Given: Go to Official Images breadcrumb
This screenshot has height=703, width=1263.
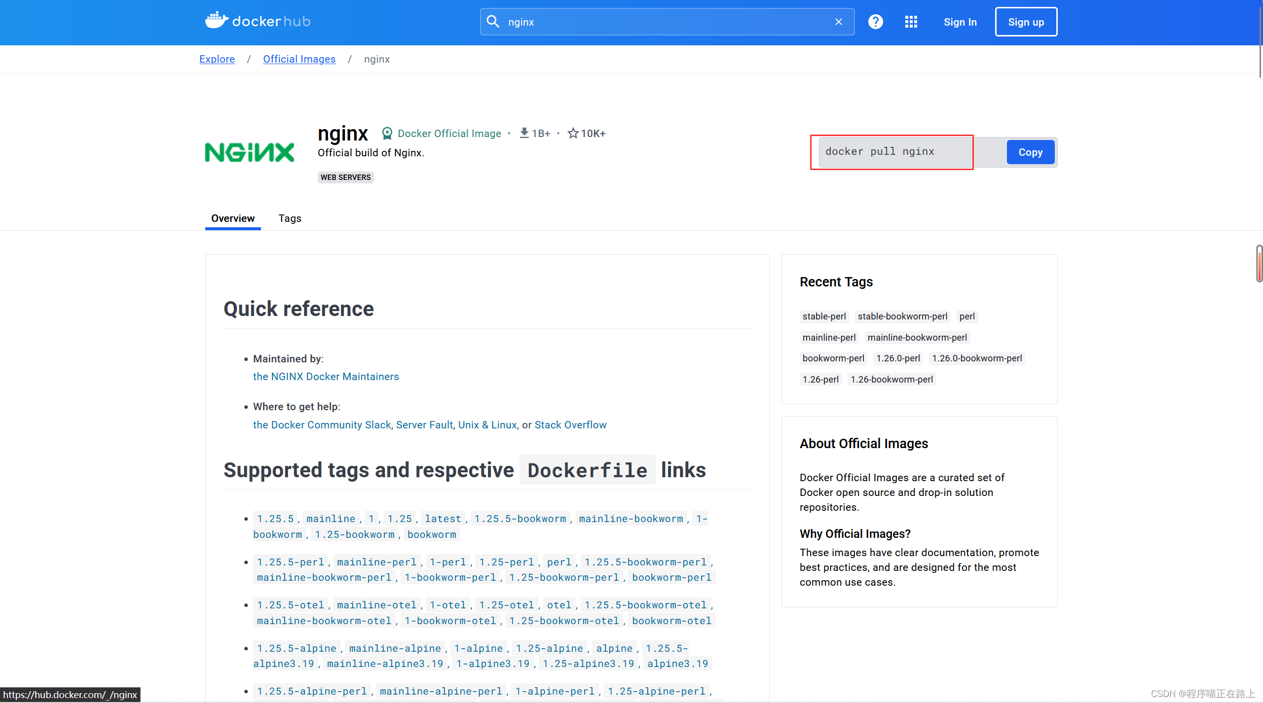Looking at the screenshot, I should pyautogui.click(x=299, y=59).
